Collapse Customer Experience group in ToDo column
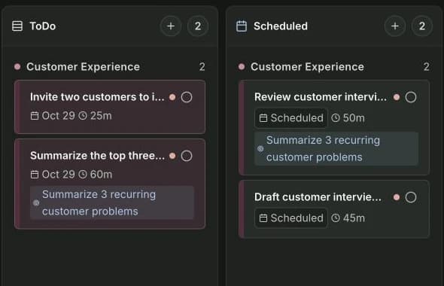 point(83,67)
